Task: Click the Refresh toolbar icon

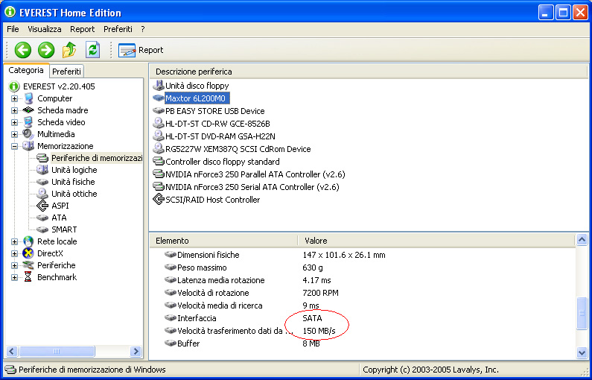Action: (92, 50)
